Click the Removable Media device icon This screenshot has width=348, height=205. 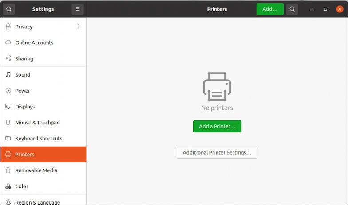pyautogui.click(x=8, y=170)
